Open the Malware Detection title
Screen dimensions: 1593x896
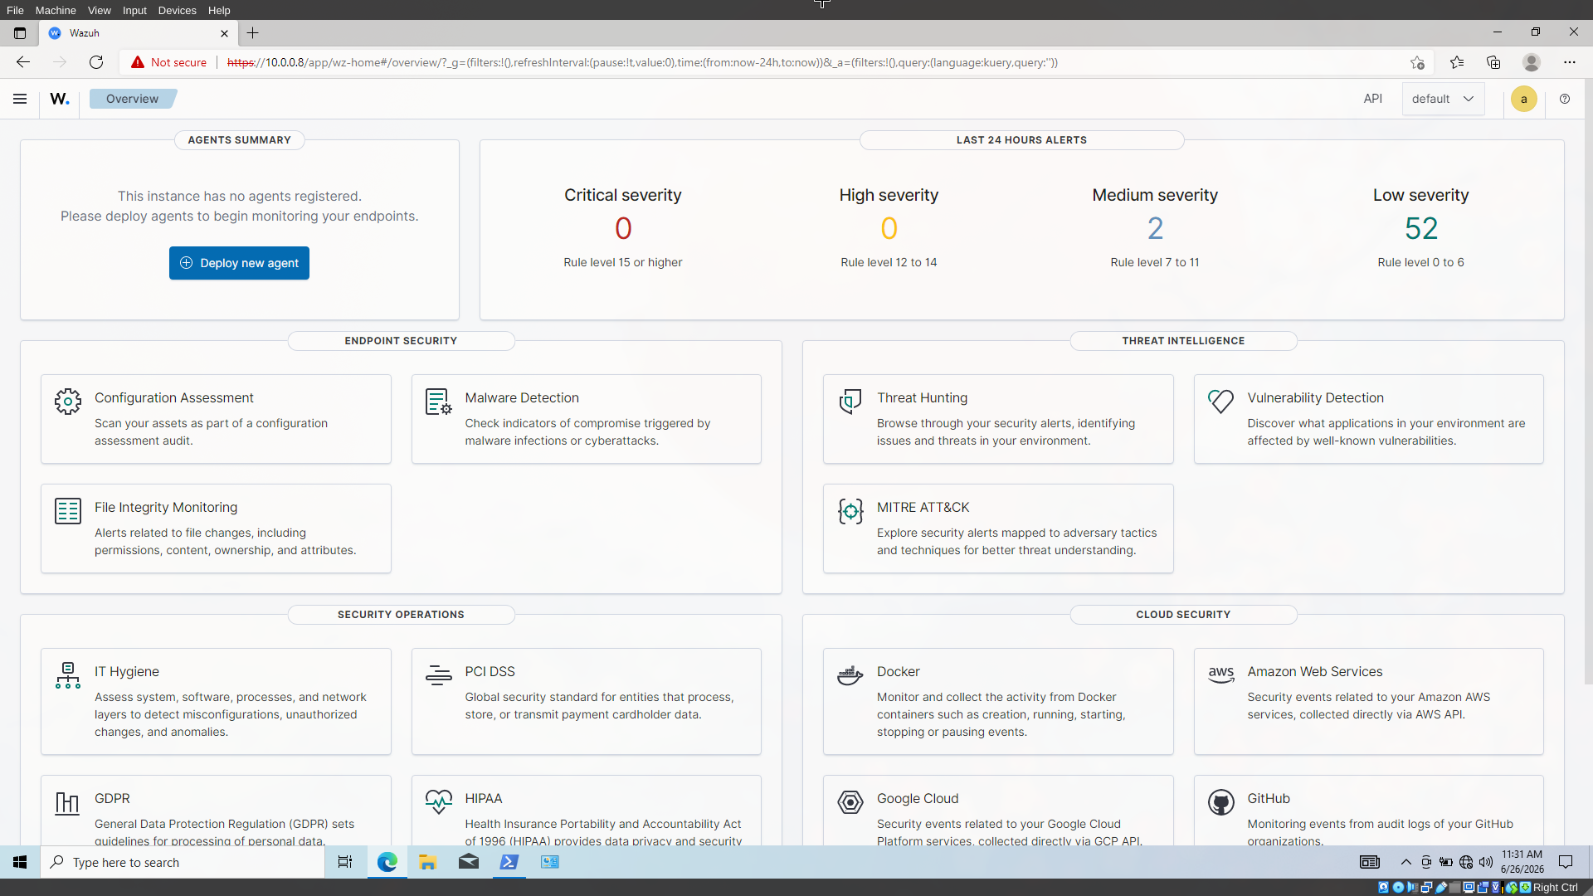point(522,398)
